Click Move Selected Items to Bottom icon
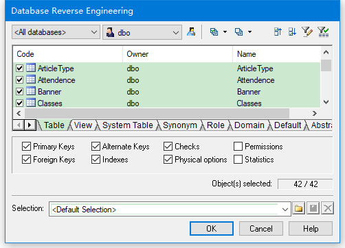Screen dimensions: 345x248 click(x=292, y=32)
